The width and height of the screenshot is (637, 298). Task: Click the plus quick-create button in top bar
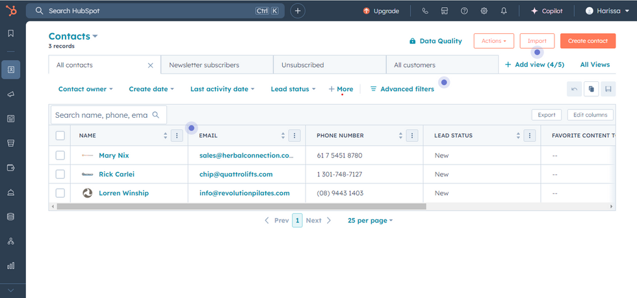point(298,11)
